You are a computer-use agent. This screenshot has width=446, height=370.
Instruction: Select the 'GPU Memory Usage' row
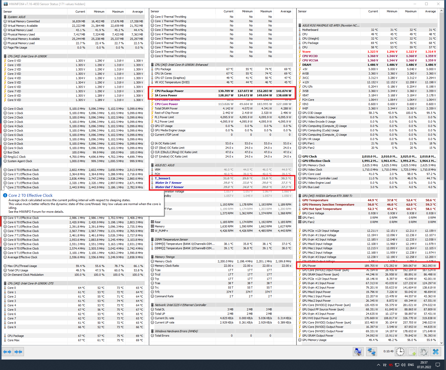368,340
